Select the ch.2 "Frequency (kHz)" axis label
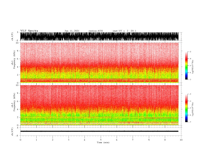204x157 pixels. (14, 102)
